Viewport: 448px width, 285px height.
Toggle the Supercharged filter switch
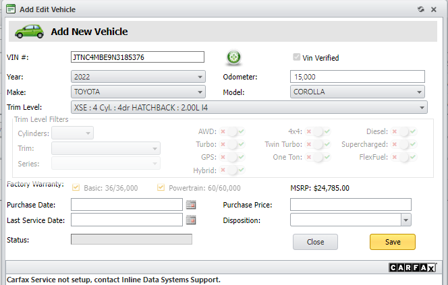[403, 144]
